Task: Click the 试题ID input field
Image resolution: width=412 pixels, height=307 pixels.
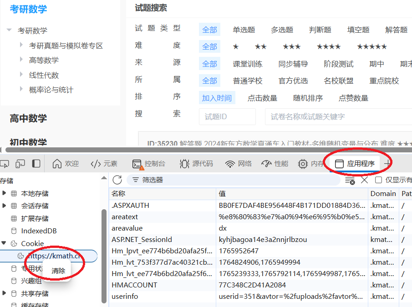Action: tap(227, 116)
